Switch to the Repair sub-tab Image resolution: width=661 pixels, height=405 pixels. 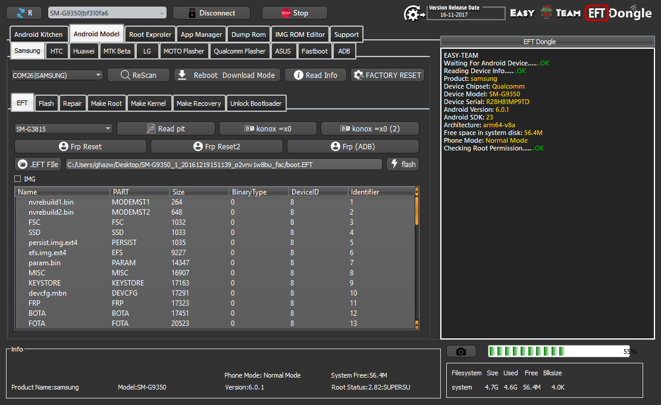coord(72,103)
